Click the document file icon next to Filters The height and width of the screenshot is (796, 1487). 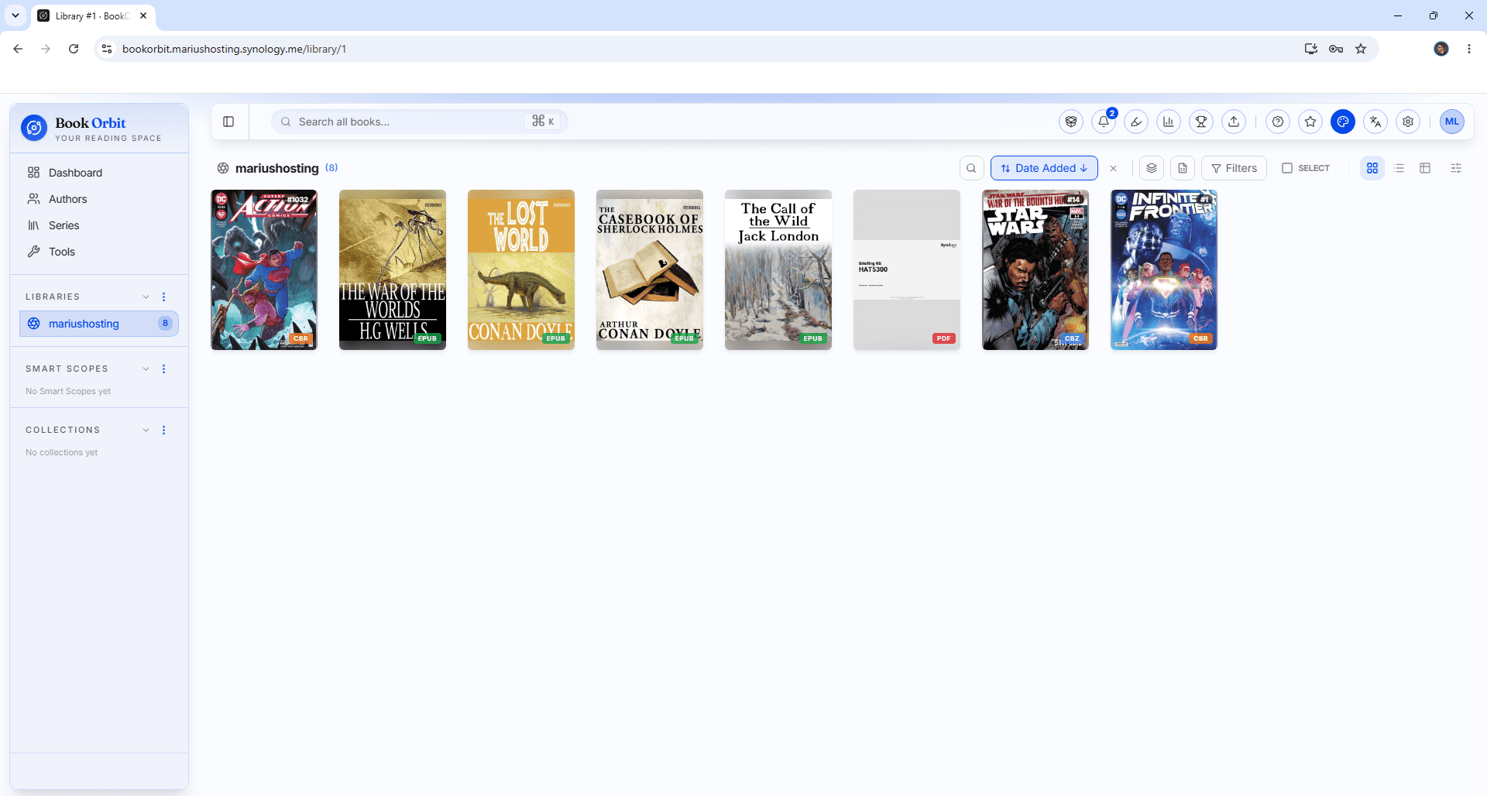click(1183, 168)
